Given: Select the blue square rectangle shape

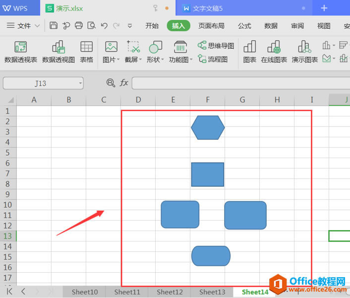Looking at the screenshot, I should tap(208, 175).
